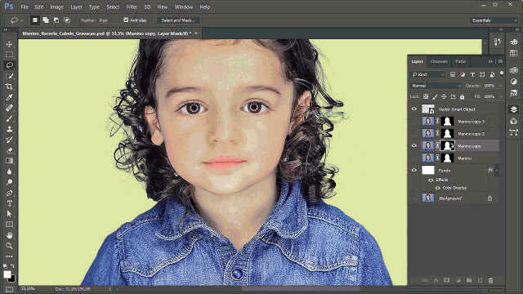523x294 pixels.
Task: Select the Move tool
Action: [9, 44]
